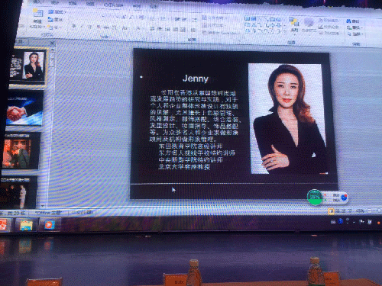Image resolution: width=382 pixels, height=286 pixels.
Task: Click the keyboard icon in system tray
Action: click(x=333, y=222)
